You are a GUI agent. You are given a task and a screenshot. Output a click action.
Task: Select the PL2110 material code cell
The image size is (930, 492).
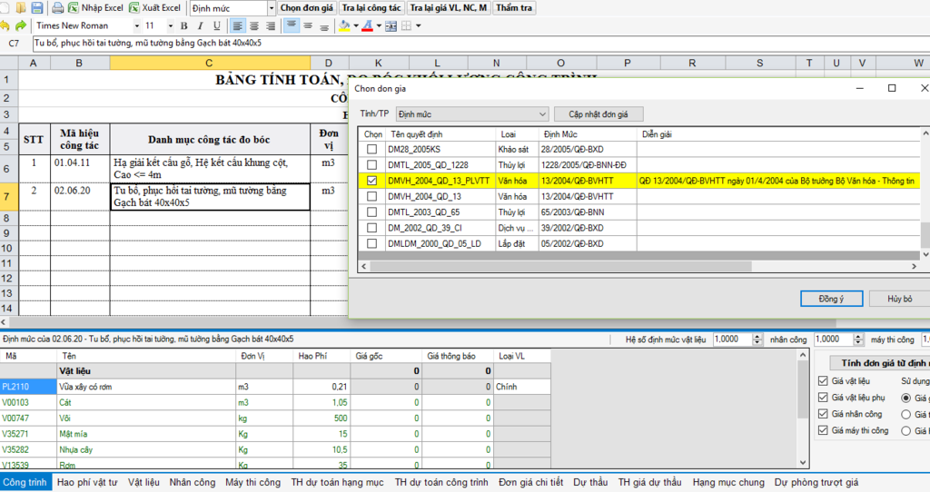pyautogui.click(x=28, y=387)
